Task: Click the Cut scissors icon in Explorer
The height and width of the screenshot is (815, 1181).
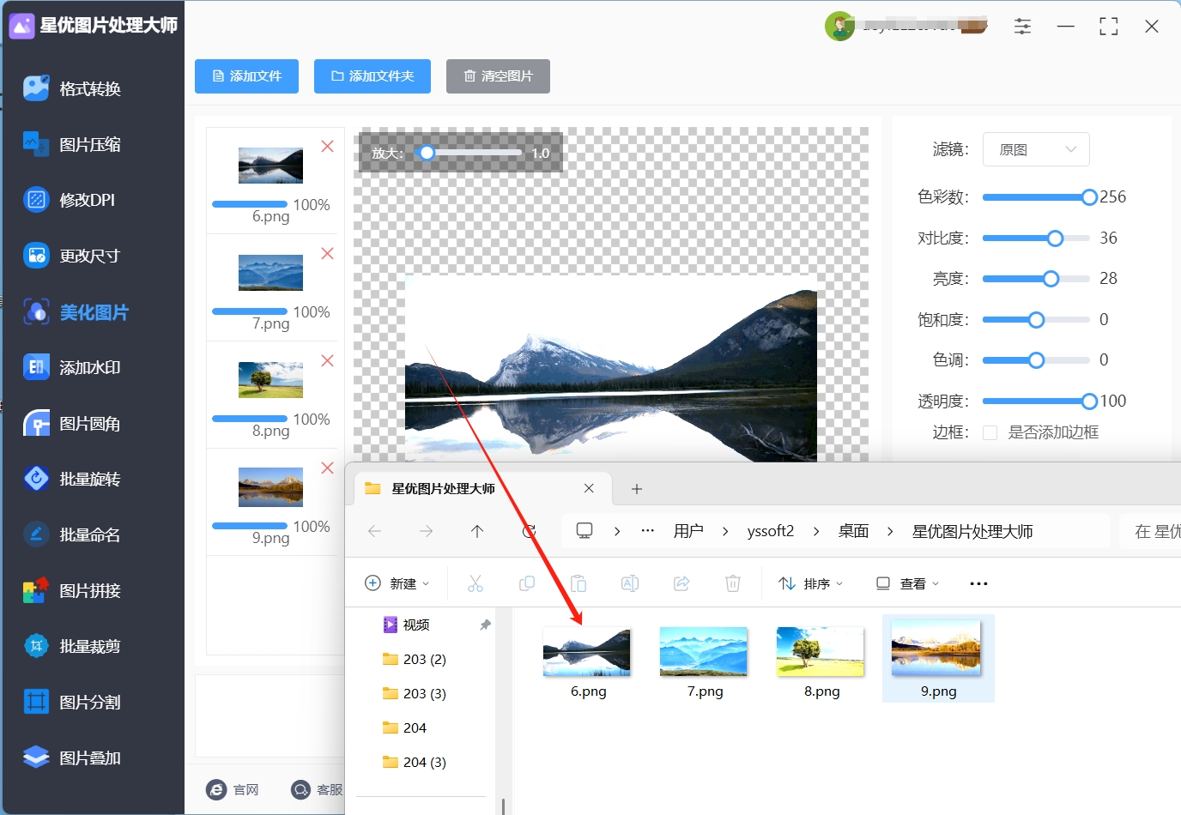Action: pos(475,583)
